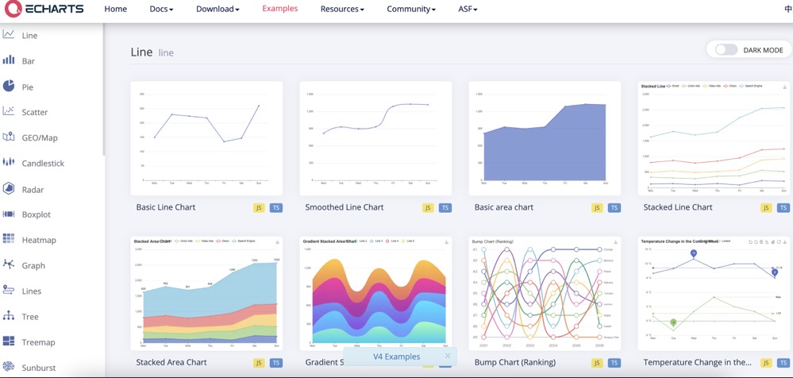This screenshot has width=793, height=378.
Task: Click the Graph network icon
Action: 9,264
